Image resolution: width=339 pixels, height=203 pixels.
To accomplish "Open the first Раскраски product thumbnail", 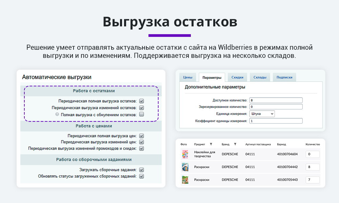I will pyautogui.click(x=185, y=167).
